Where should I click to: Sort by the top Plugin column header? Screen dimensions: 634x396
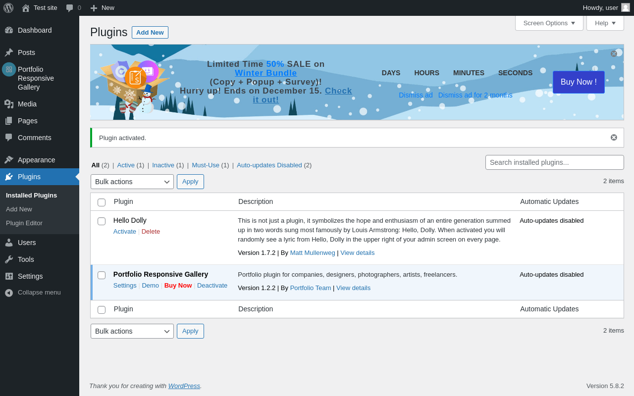[123, 201]
